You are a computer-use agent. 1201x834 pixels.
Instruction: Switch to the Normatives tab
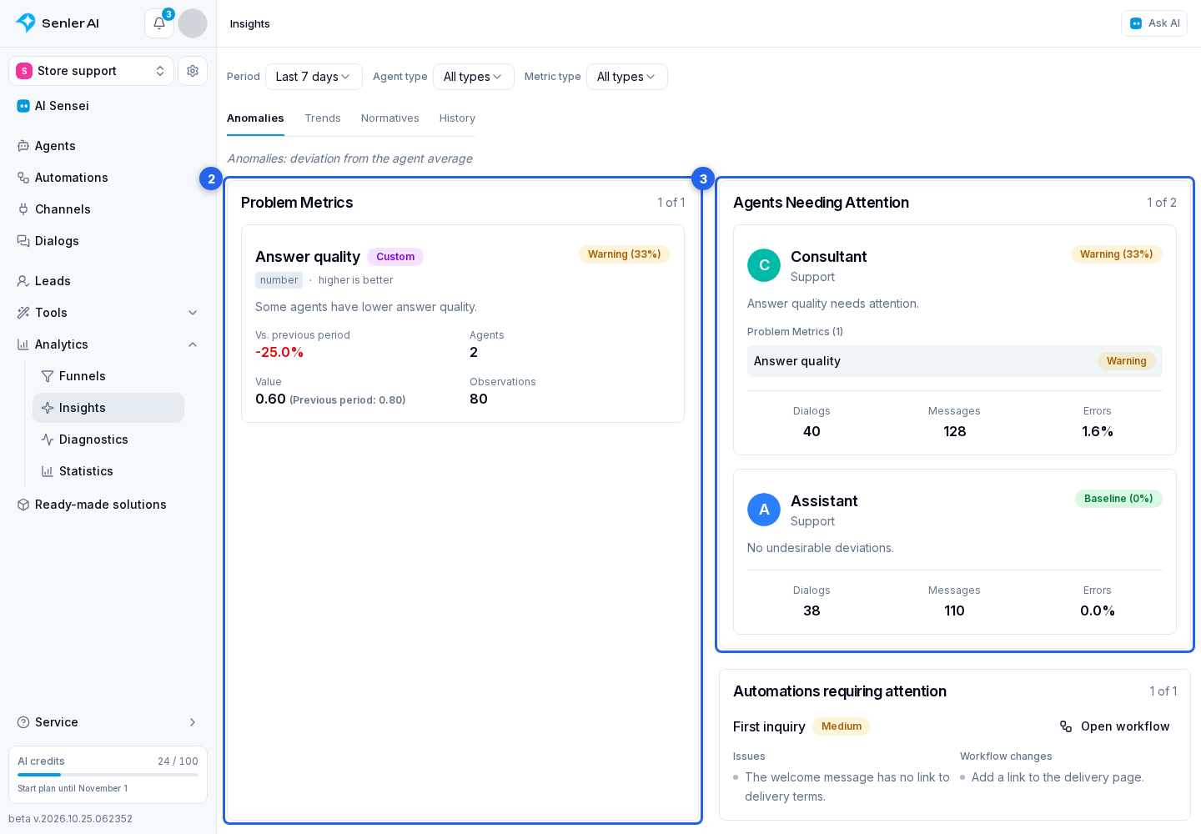click(x=390, y=118)
